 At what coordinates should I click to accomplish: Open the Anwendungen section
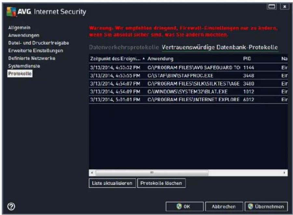(24, 35)
